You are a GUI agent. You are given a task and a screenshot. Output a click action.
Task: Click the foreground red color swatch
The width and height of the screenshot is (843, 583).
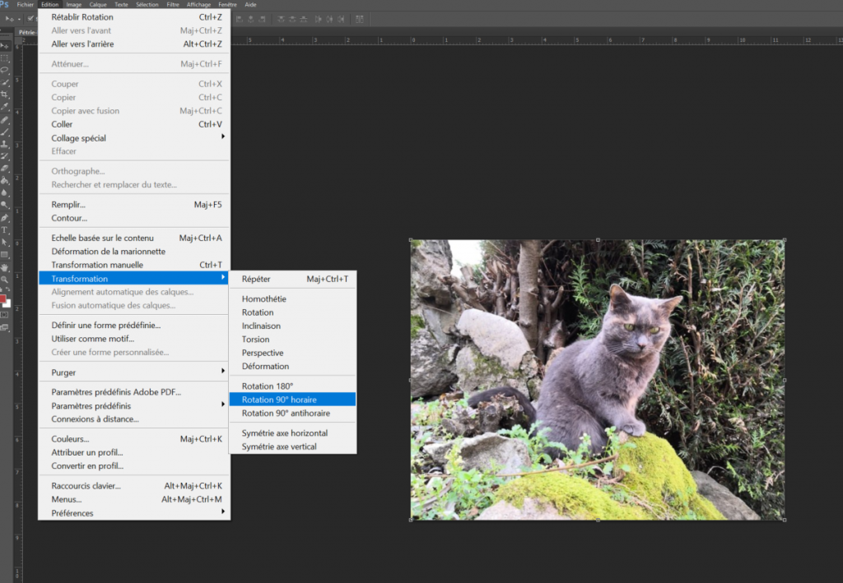pos(2,298)
